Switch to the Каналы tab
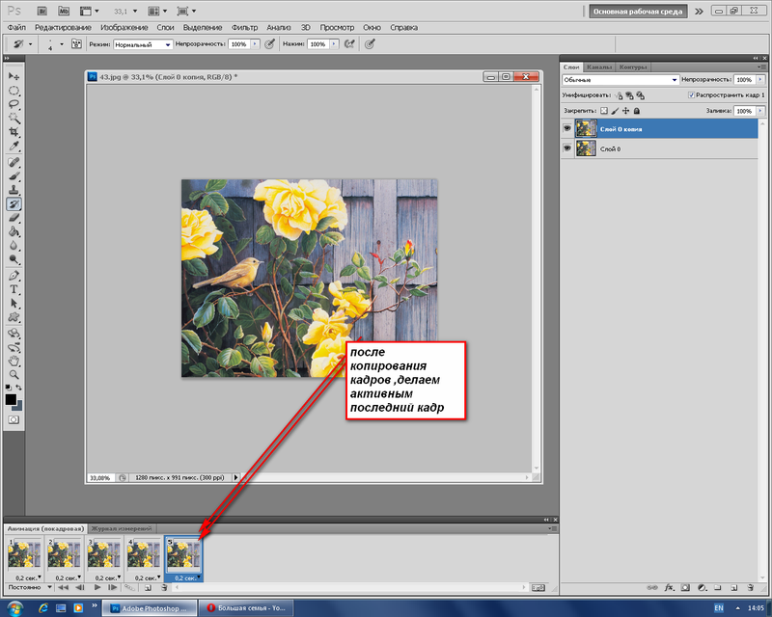The height and width of the screenshot is (617, 772). [x=599, y=67]
